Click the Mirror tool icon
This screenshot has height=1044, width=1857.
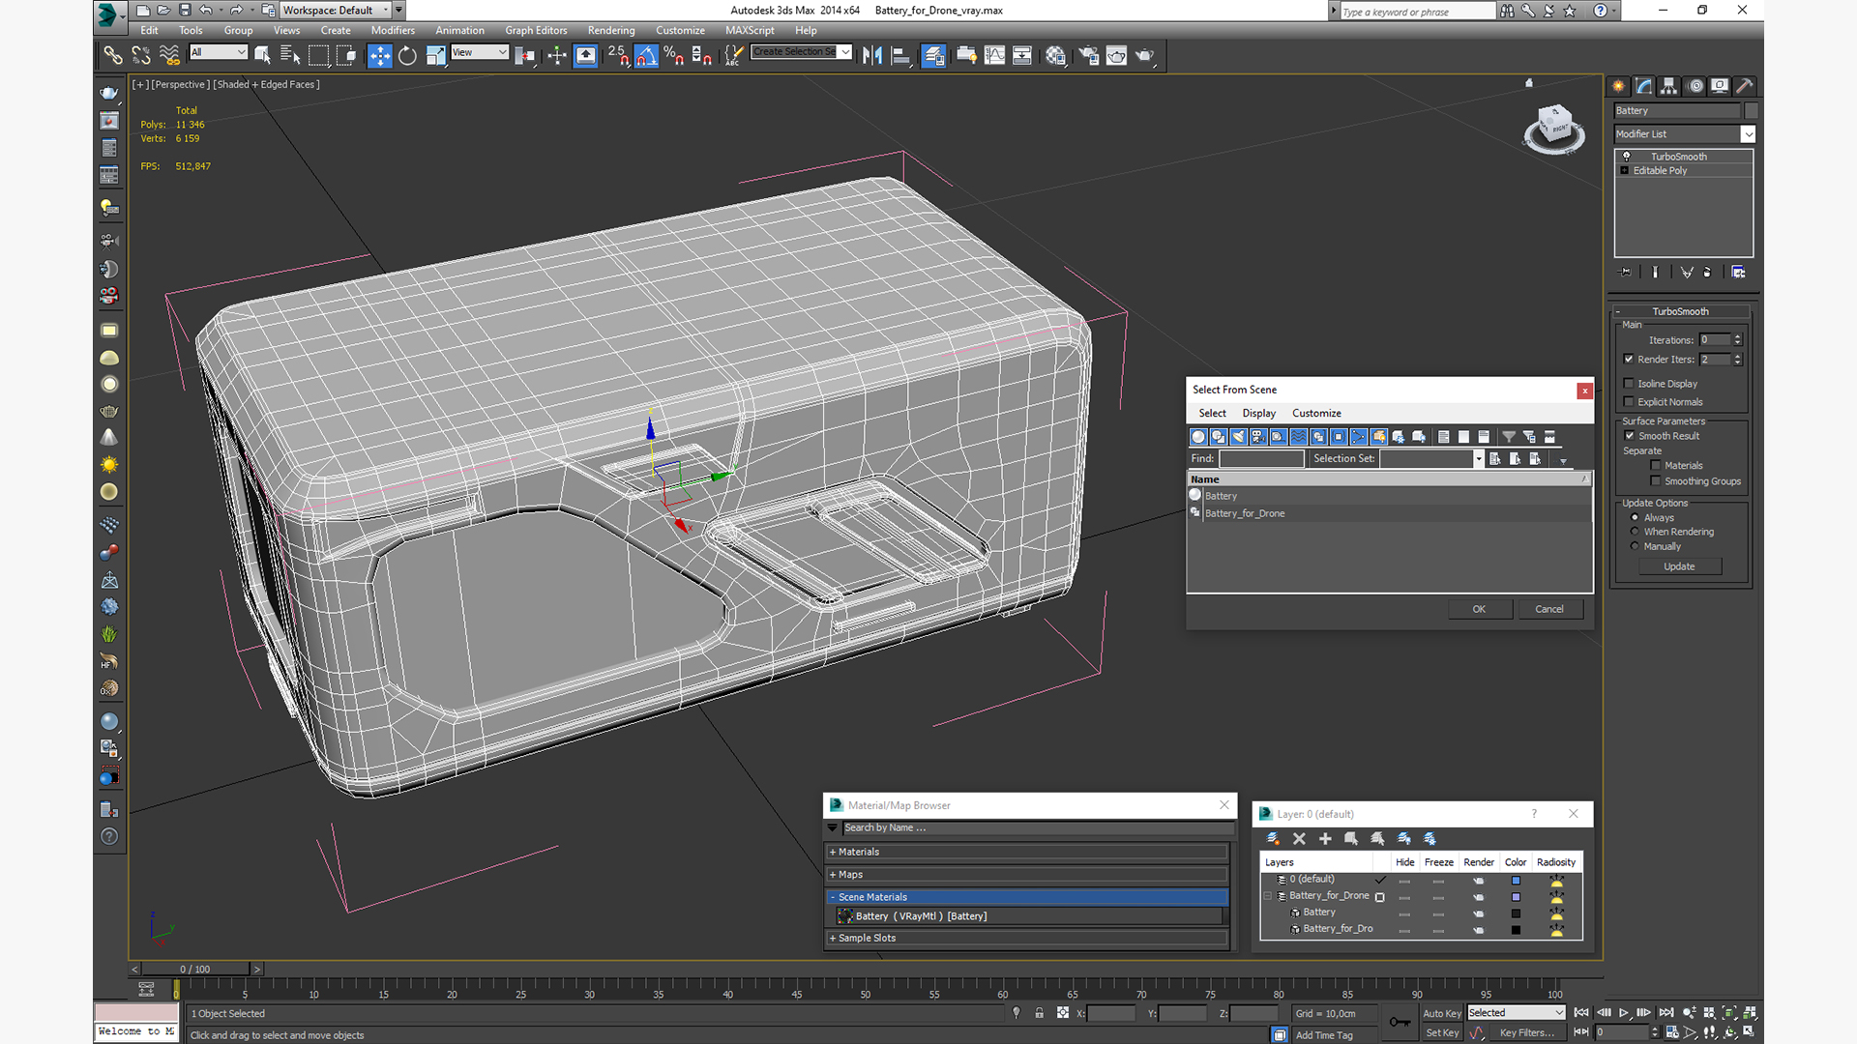tap(872, 55)
